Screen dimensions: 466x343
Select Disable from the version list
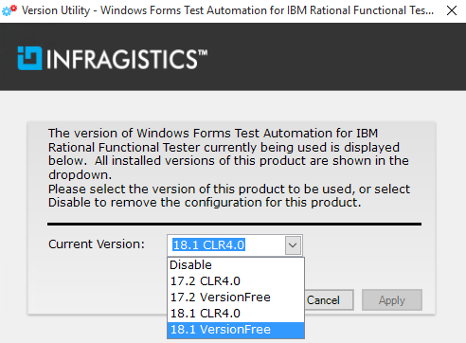(x=236, y=265)
